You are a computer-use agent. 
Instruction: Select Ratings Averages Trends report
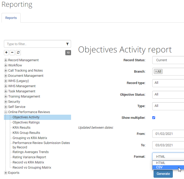click(31, 152)
